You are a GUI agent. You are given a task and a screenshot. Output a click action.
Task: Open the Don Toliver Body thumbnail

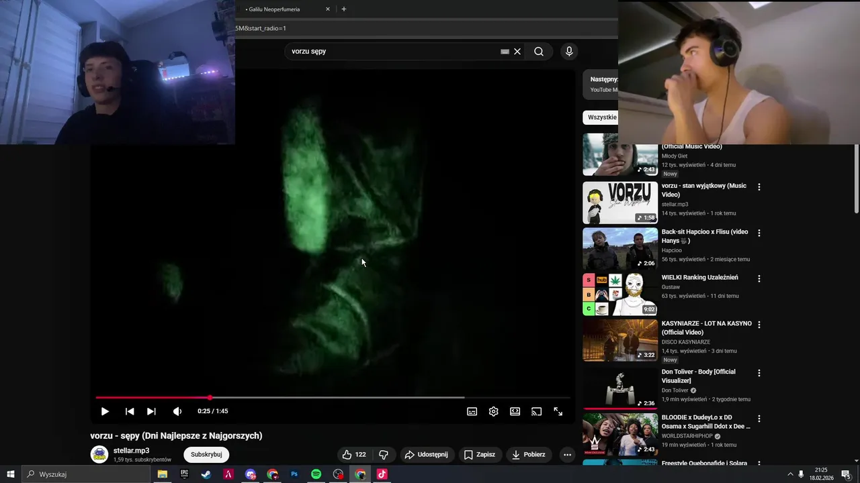pos(620,388)
